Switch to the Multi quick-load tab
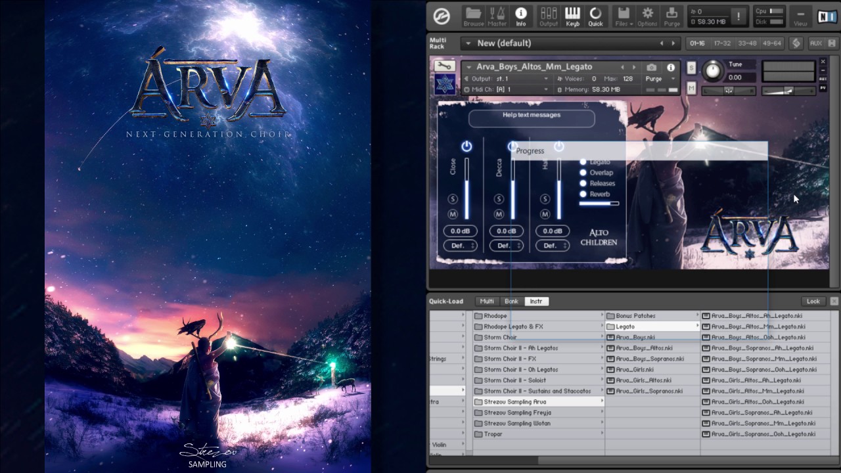841x473 pixels. [x=487, y=302]
